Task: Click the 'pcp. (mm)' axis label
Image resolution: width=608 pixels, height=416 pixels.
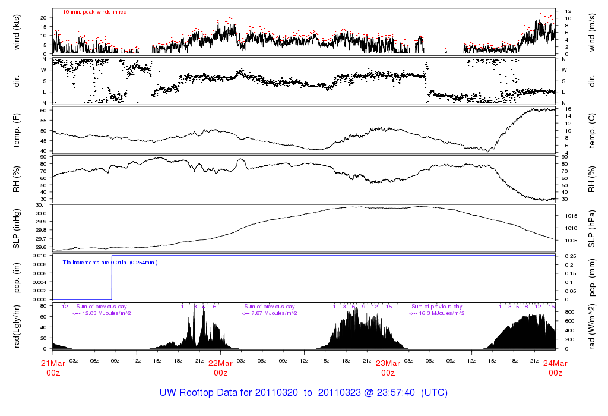Action: [x=592, y=278]
